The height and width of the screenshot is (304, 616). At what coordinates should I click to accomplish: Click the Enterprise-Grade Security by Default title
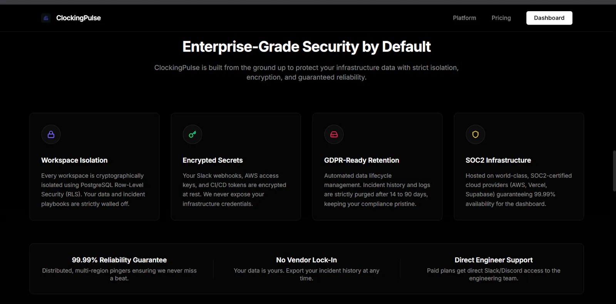tap(306, 47)
